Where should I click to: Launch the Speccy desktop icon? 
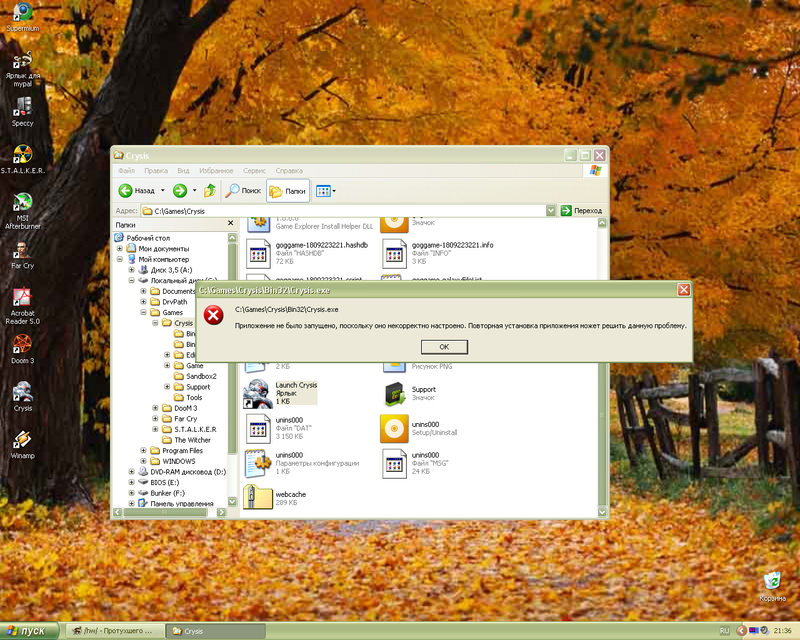(22, 112)
